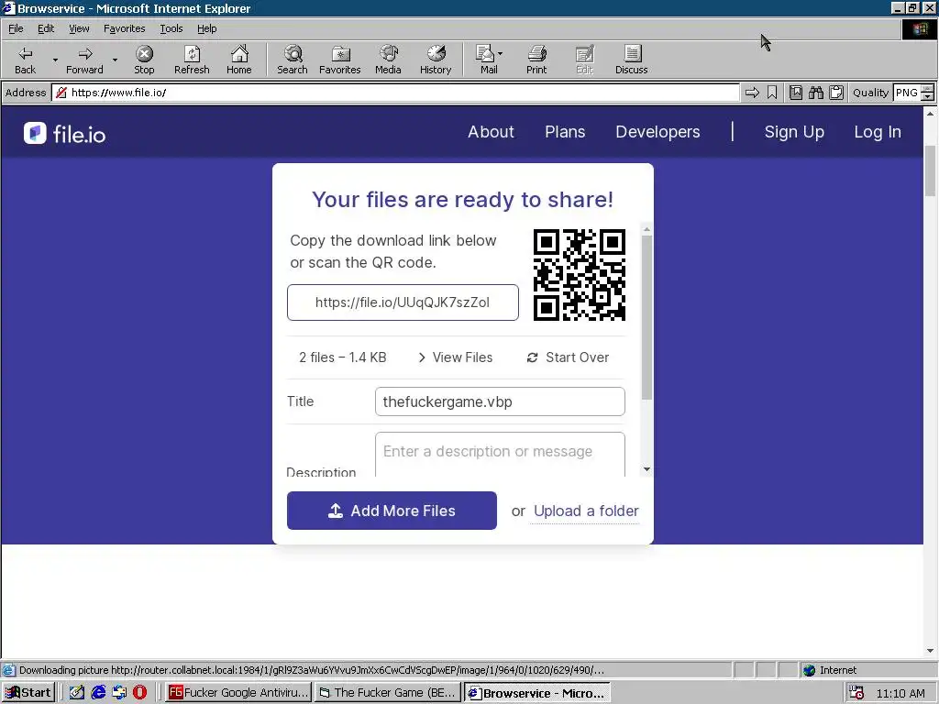
Task: Open the Favorites menu
Action: coord(124,28)
